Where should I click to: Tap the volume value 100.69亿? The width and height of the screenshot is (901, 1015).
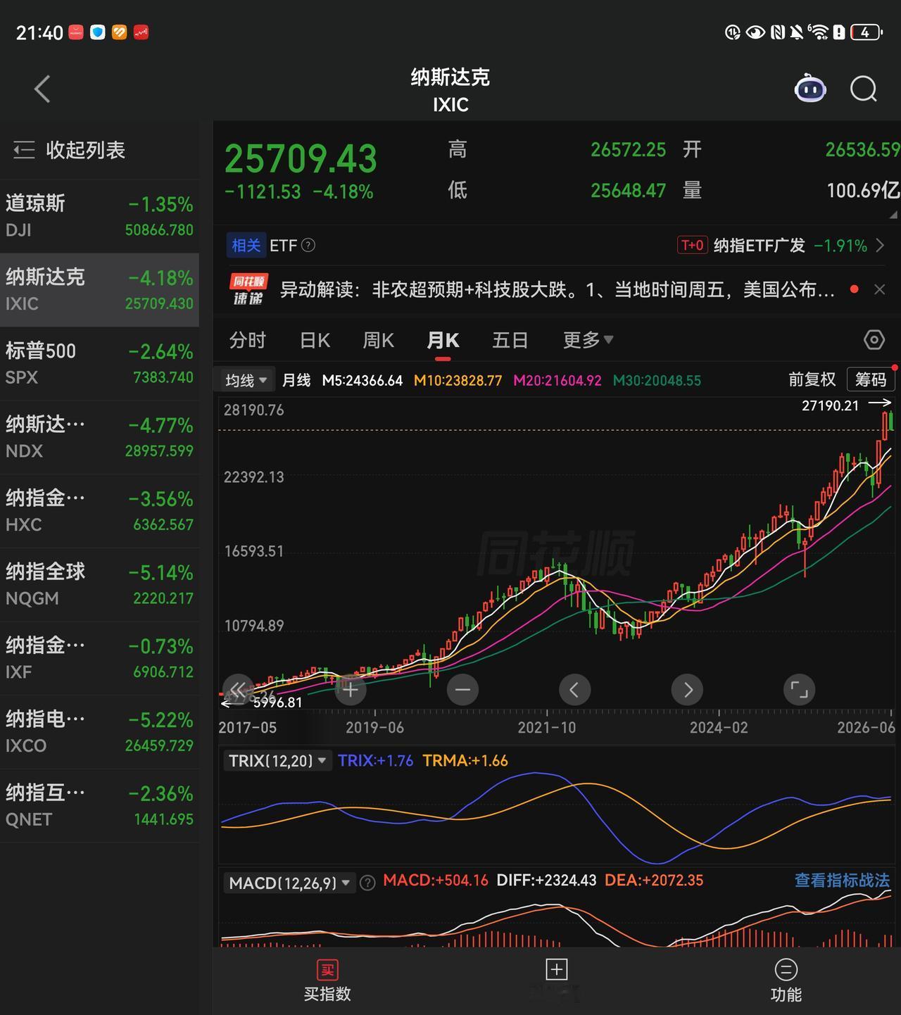(x=863, y=191)
